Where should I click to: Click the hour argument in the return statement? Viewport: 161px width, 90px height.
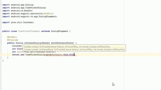[72, 55]
